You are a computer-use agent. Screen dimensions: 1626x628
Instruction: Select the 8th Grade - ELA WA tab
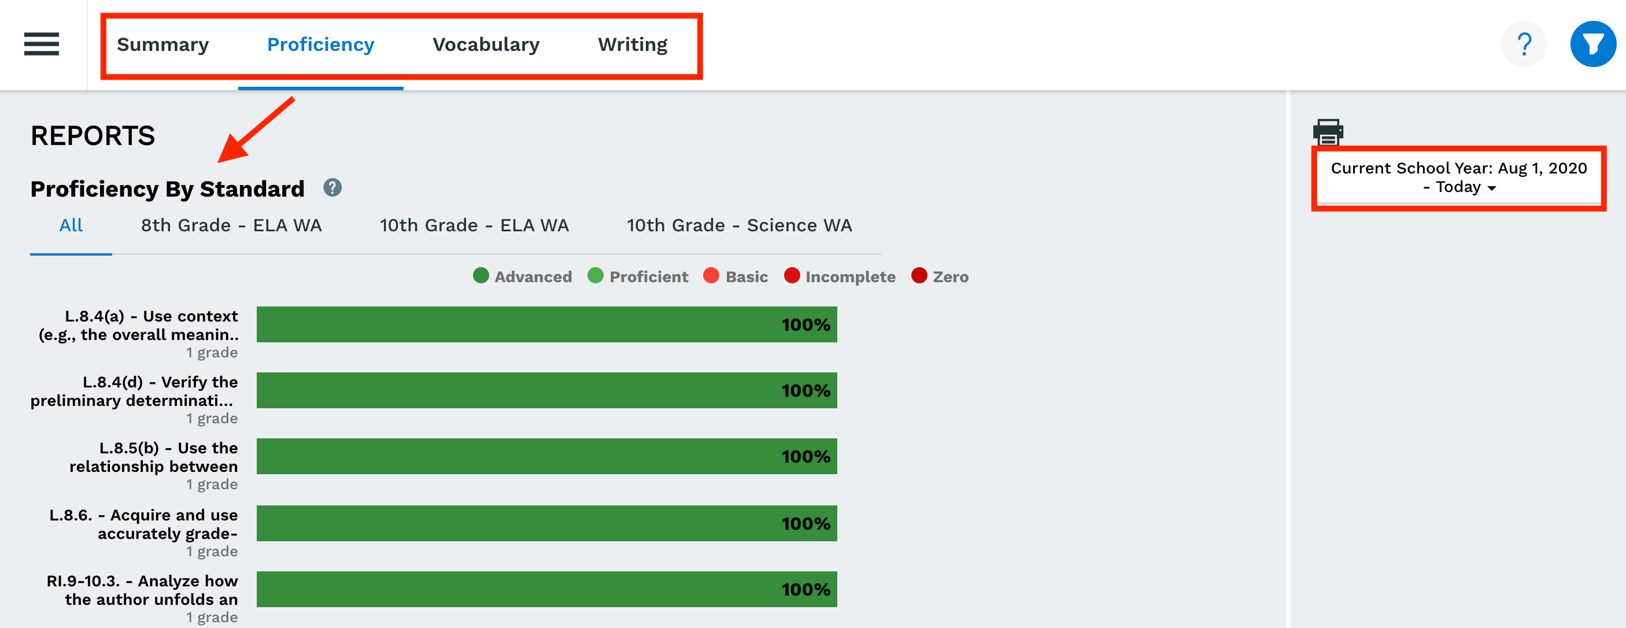pos(231,226)
